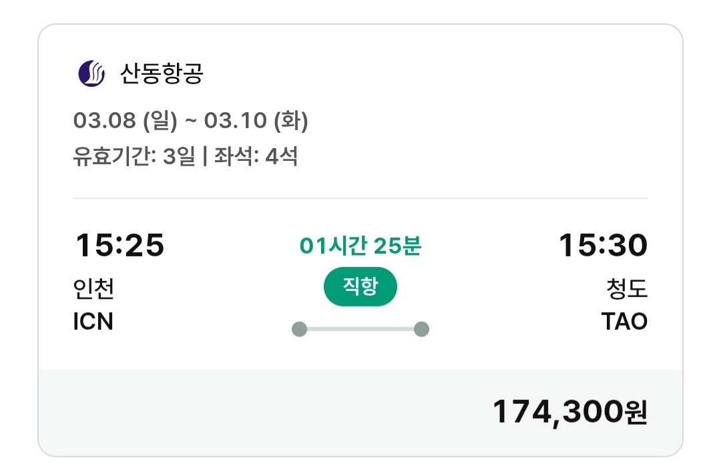
Task: Click the 유효기간: 3일 validity text
Action: (x=134, y=157)
